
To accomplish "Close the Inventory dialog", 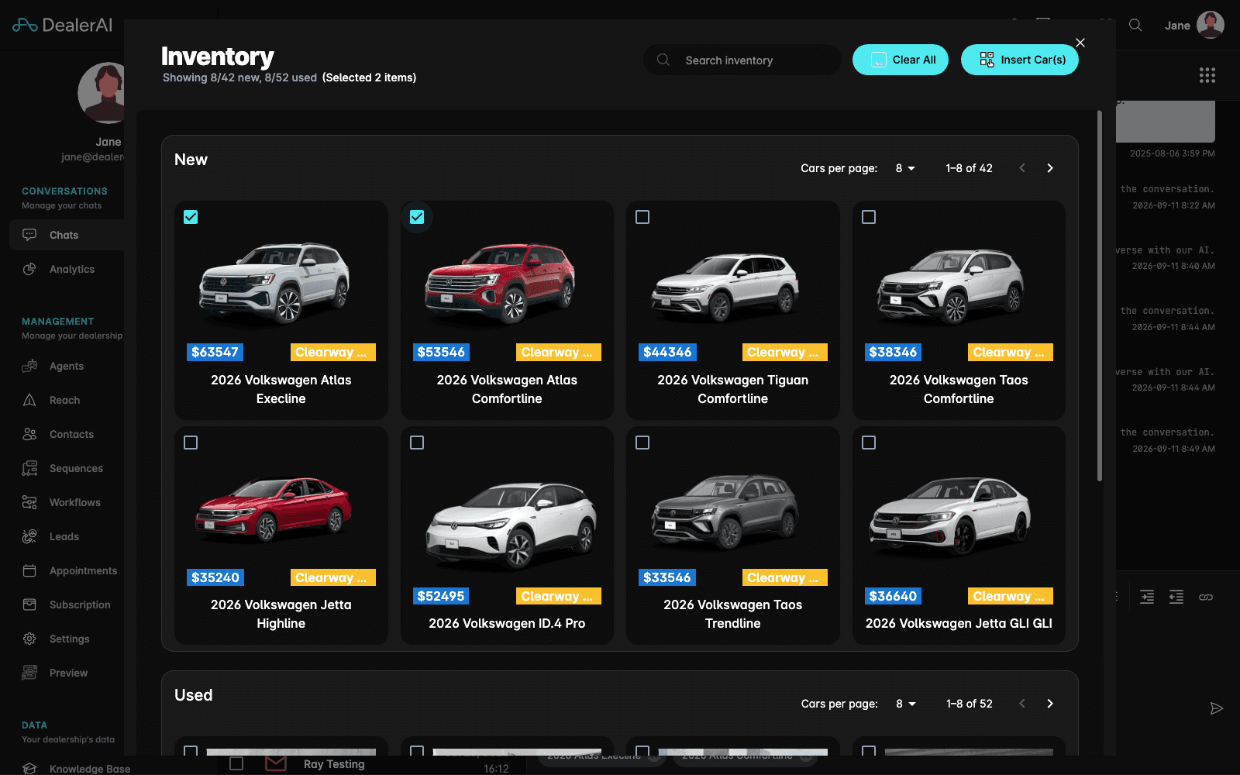I will (x=1080, y=43).
